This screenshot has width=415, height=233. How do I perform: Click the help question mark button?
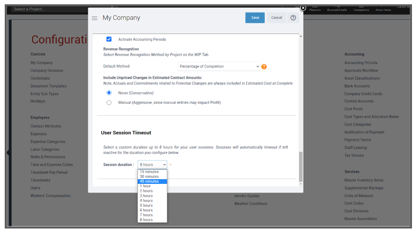tap(293, 18)
